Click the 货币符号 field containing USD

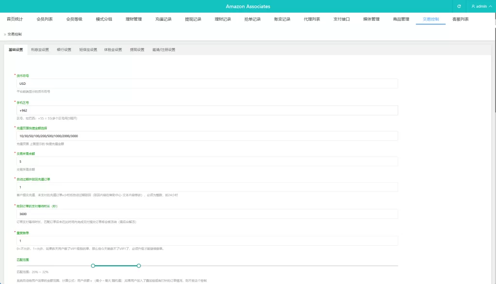tap(207, 83)
